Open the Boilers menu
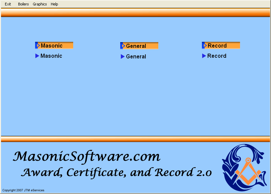Viewport: 271px width, 194px height. (23, 4)
